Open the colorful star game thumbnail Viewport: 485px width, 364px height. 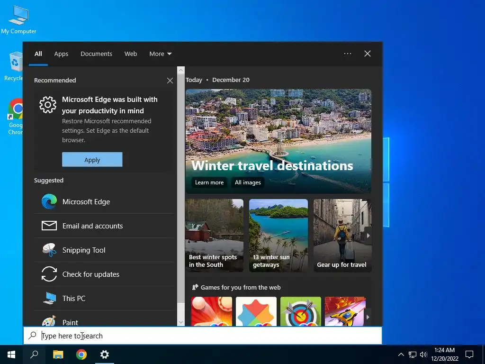[x=256, y=311]
